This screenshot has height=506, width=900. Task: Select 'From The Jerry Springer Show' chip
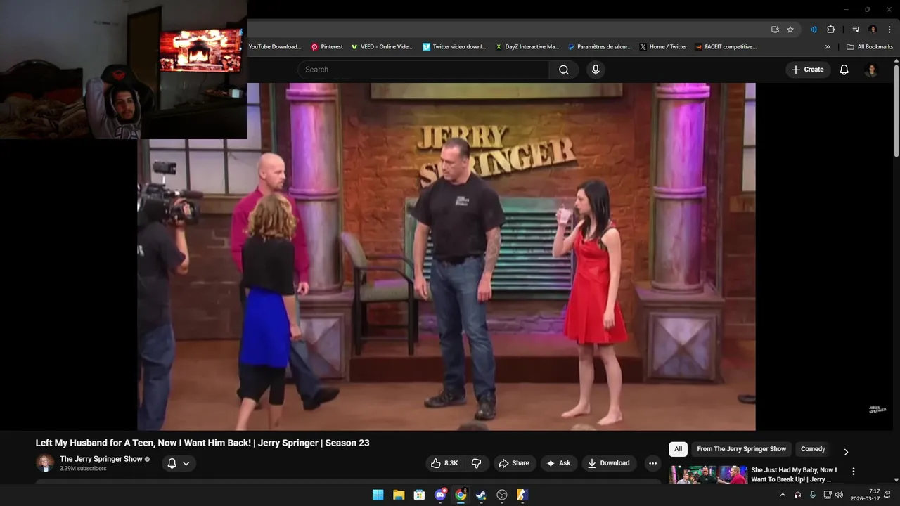click(x=741, y=449)
